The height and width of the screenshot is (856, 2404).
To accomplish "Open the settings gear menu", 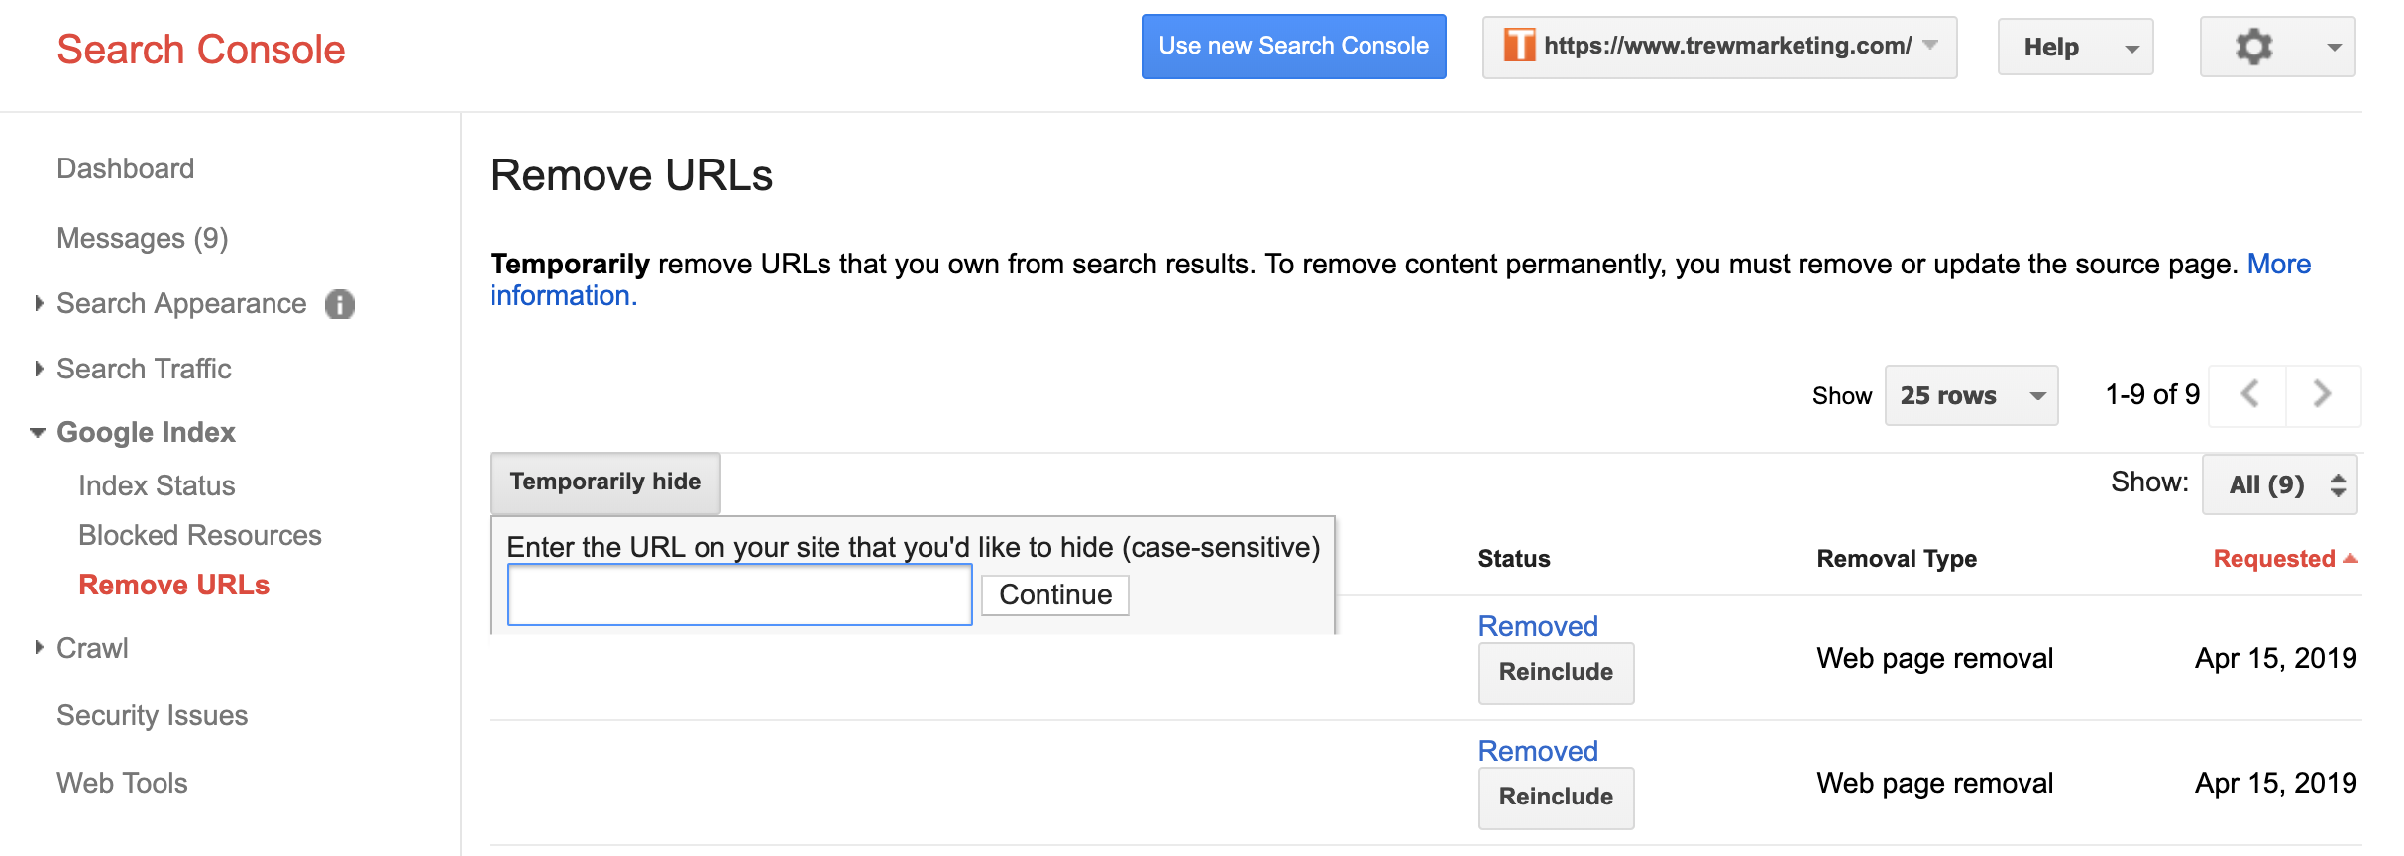I will tap(2276, 47).
